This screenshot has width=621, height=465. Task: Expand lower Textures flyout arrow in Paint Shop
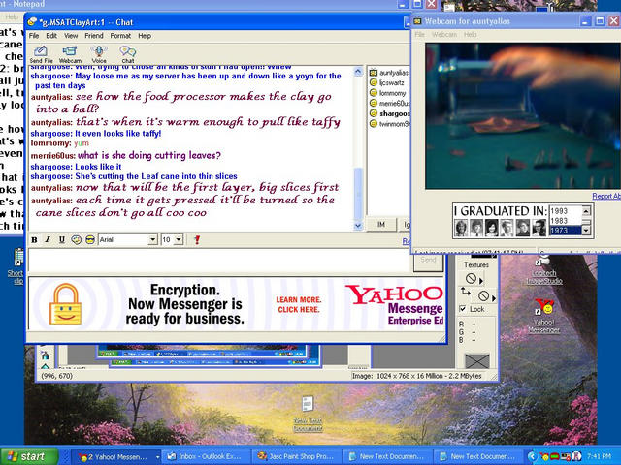[x=494, y=297]
